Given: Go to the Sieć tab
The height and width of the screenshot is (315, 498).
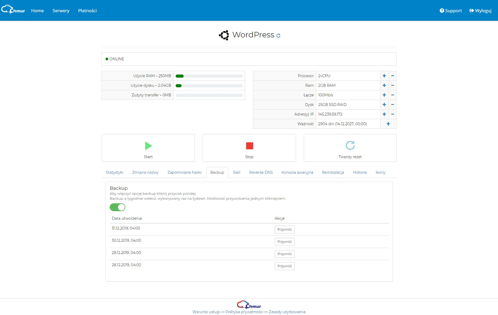Looking at the screenshot, I should [237, 173].
